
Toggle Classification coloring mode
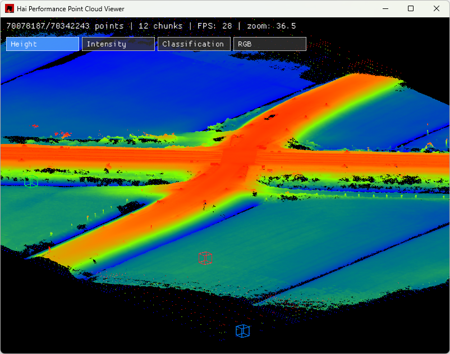194,44
